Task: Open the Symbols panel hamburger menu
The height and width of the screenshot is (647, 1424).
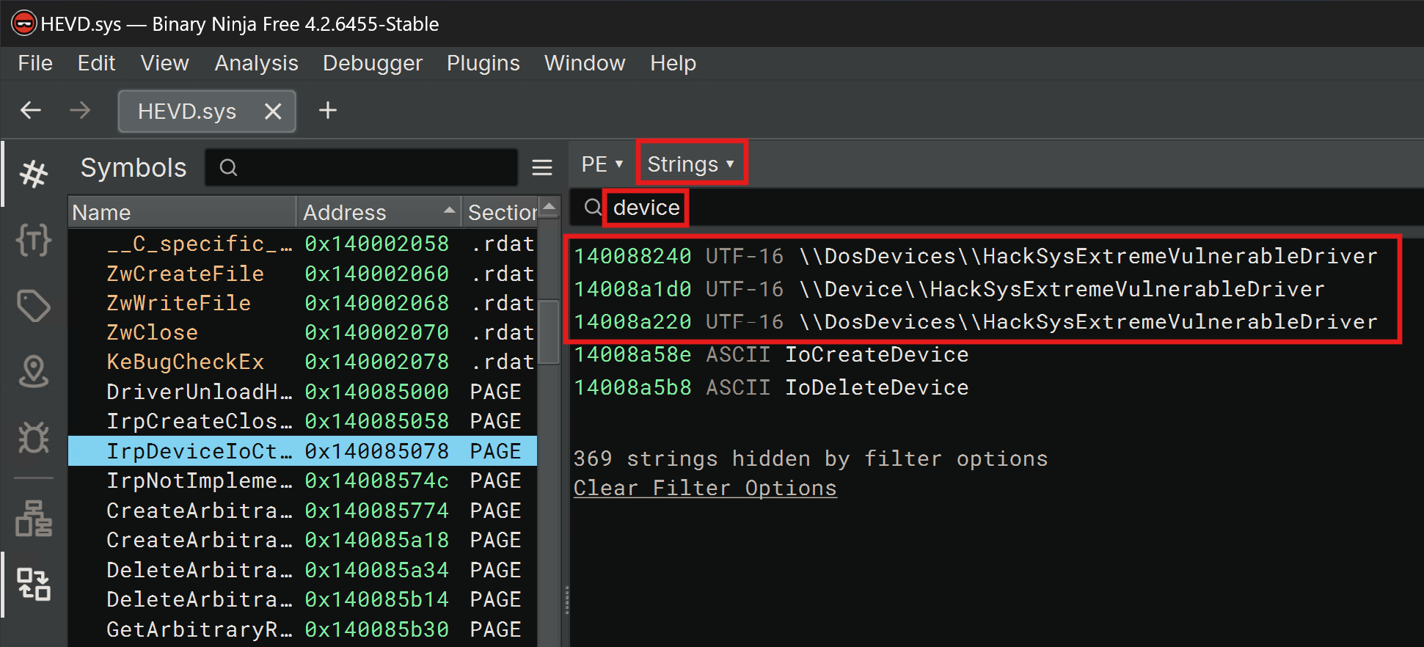Action: point(542,168)
